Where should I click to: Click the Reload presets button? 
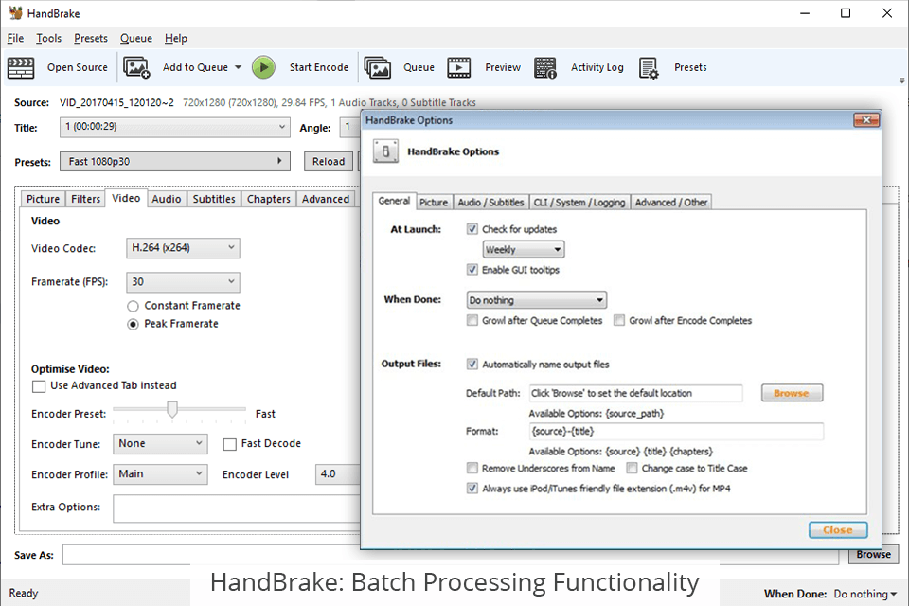tap(329, 161)
